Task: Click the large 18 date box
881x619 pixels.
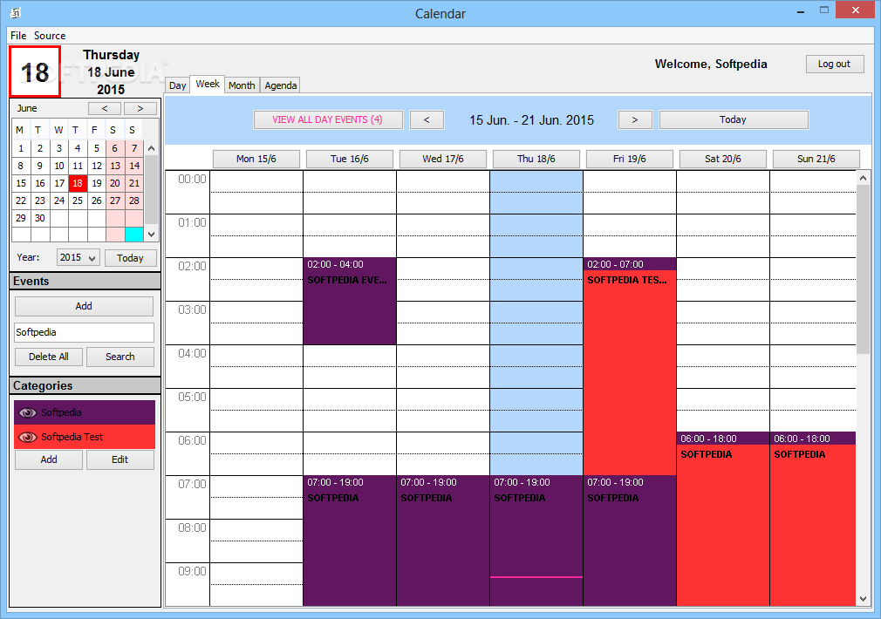Action: click(35, 71)
